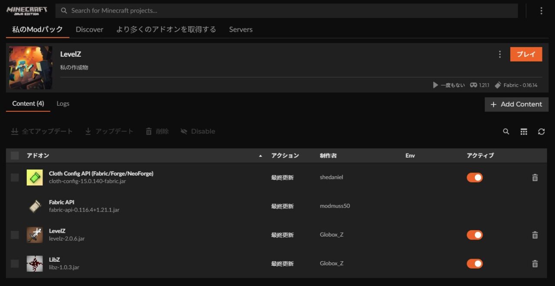Click the search icon above the addon table
The height and width of the screenshot is (286, 555).
506,131
